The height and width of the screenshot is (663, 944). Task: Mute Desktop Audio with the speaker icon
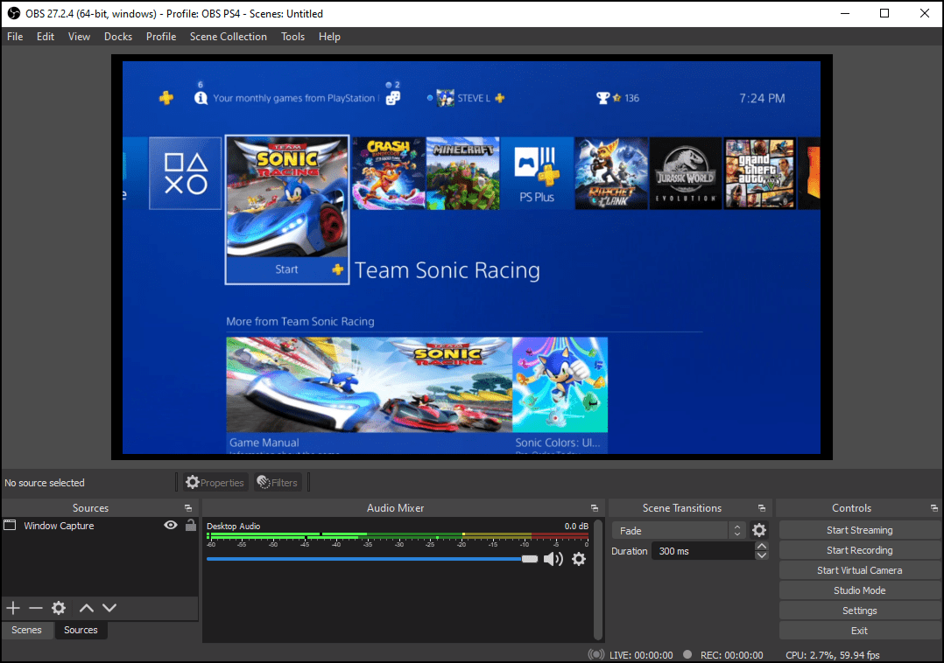(x=553, y=559)
